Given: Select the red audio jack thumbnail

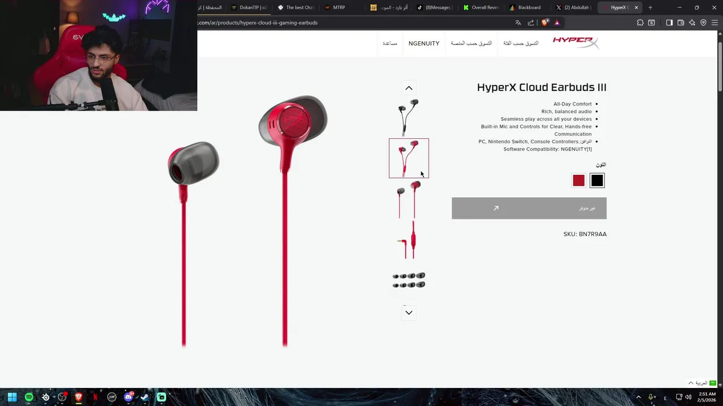Looking at the screenshot, I should pyautogui.click(x=409, y=240).
